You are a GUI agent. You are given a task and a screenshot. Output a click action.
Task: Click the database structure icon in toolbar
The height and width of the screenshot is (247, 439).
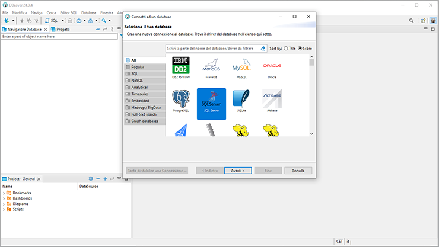point(90,21)
